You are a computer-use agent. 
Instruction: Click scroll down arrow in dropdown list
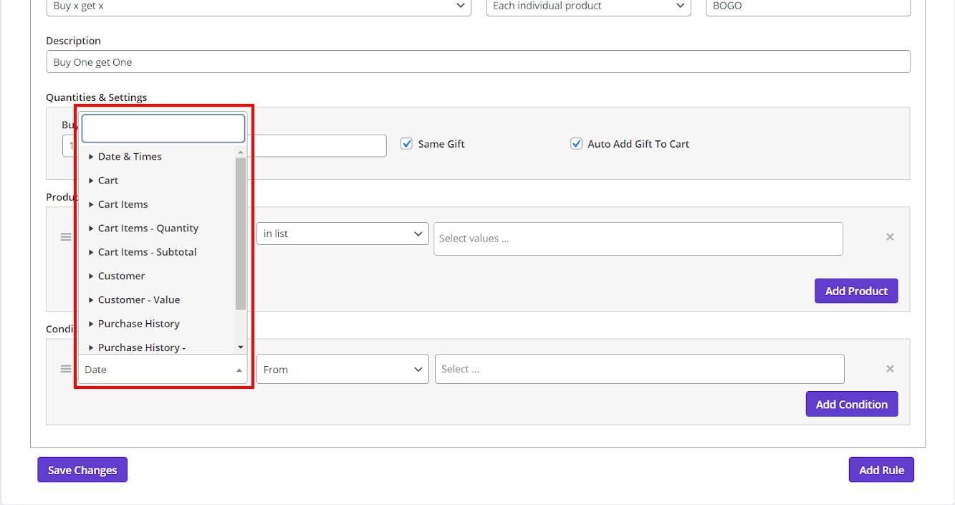[x=241, y=347]
